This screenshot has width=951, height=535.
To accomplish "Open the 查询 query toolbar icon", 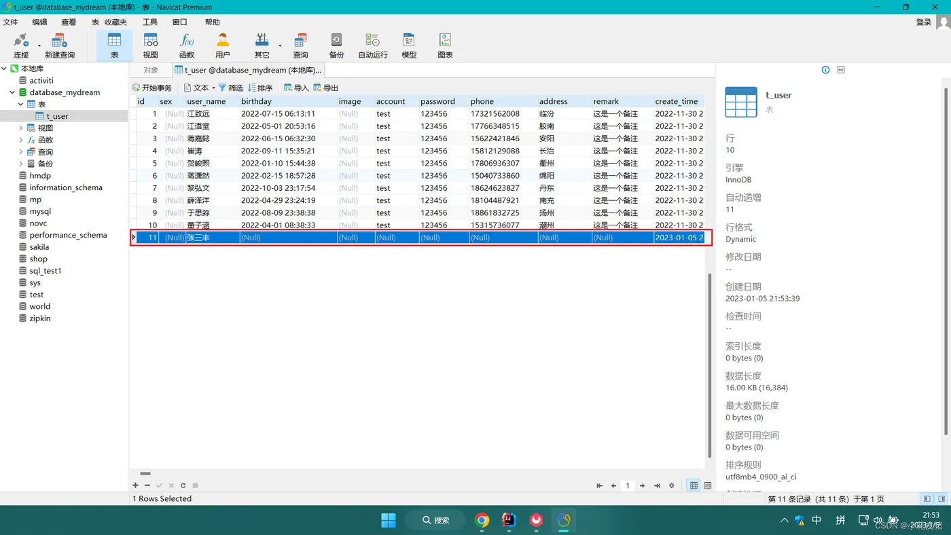I will pos(300,45).
